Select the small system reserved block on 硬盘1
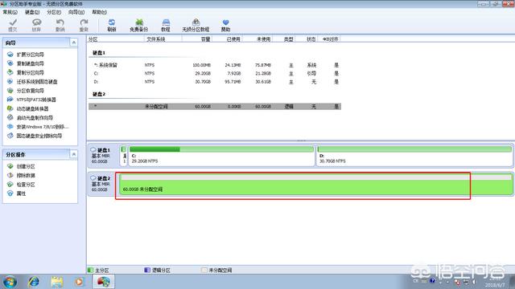 tap(124, 155)
